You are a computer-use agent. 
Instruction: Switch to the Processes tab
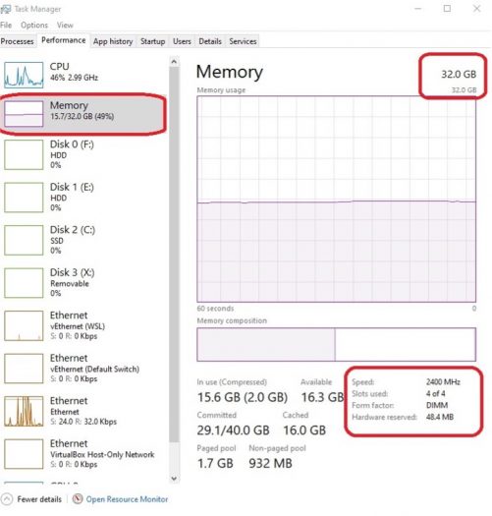[x=18, y=41]
